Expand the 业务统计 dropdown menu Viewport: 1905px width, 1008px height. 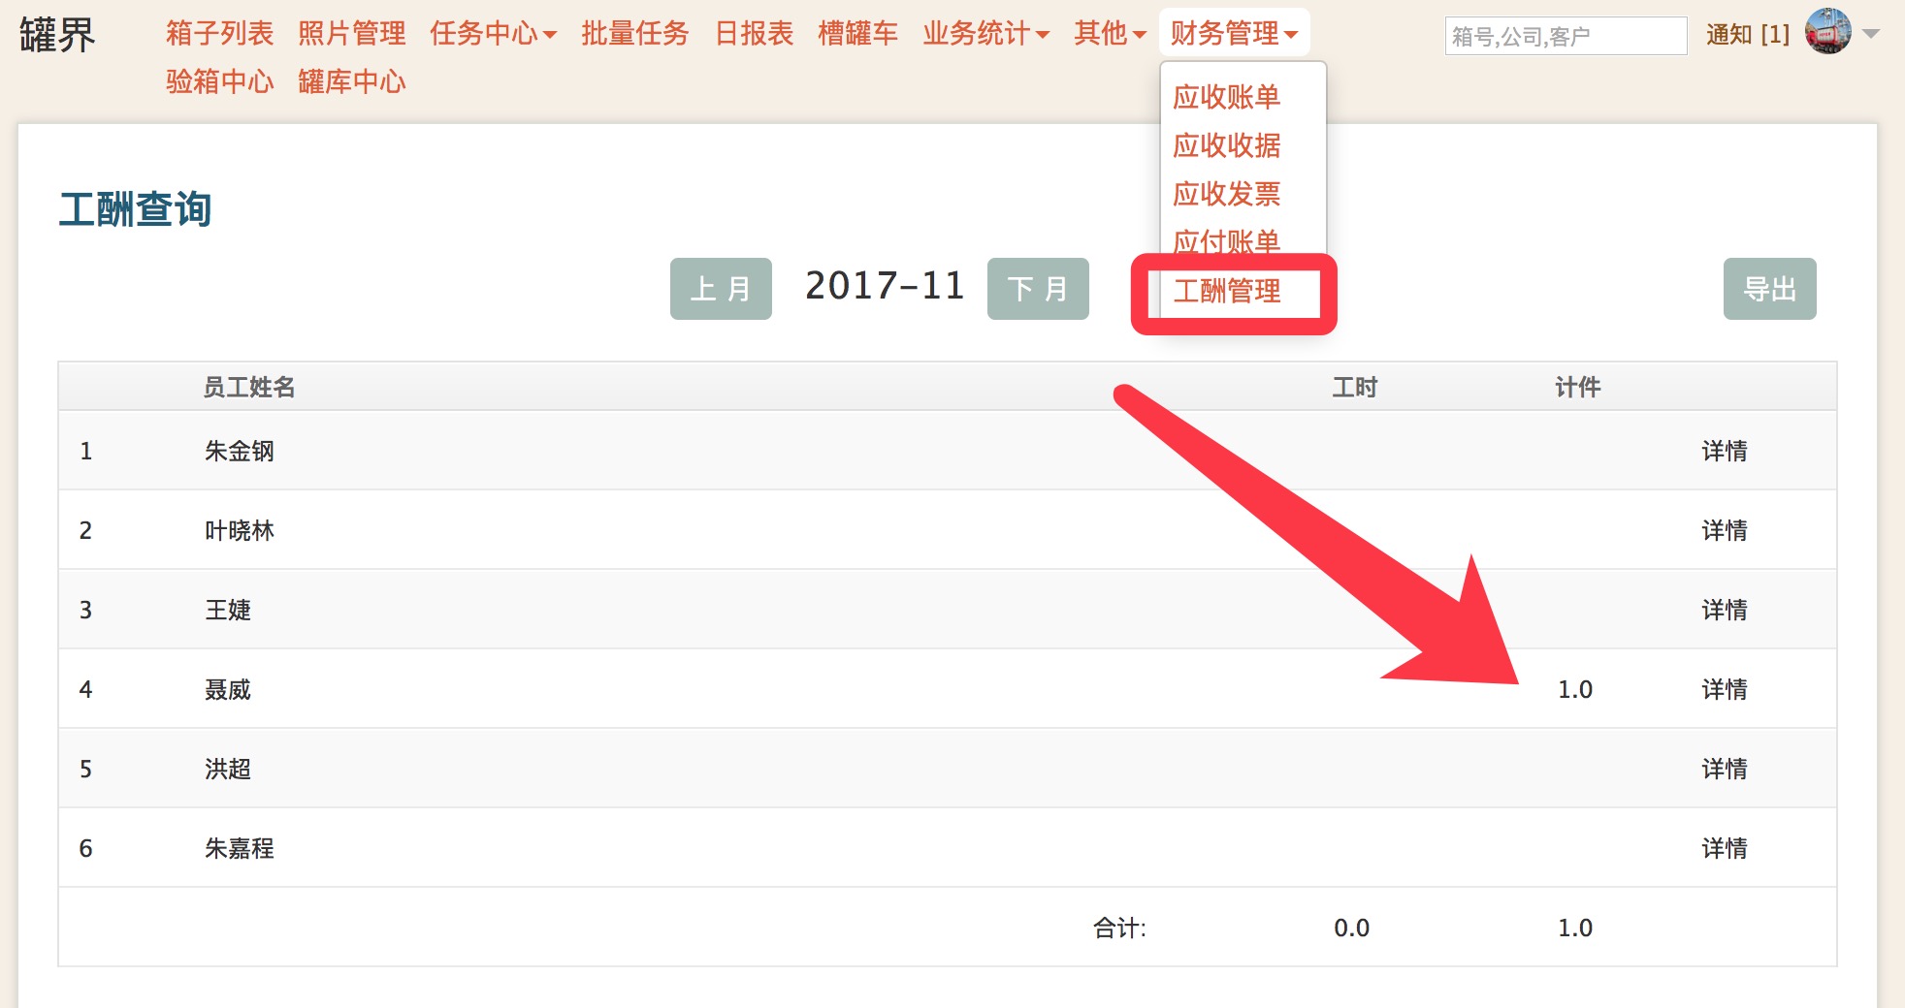pyautogui.click(x=985, y=34)
